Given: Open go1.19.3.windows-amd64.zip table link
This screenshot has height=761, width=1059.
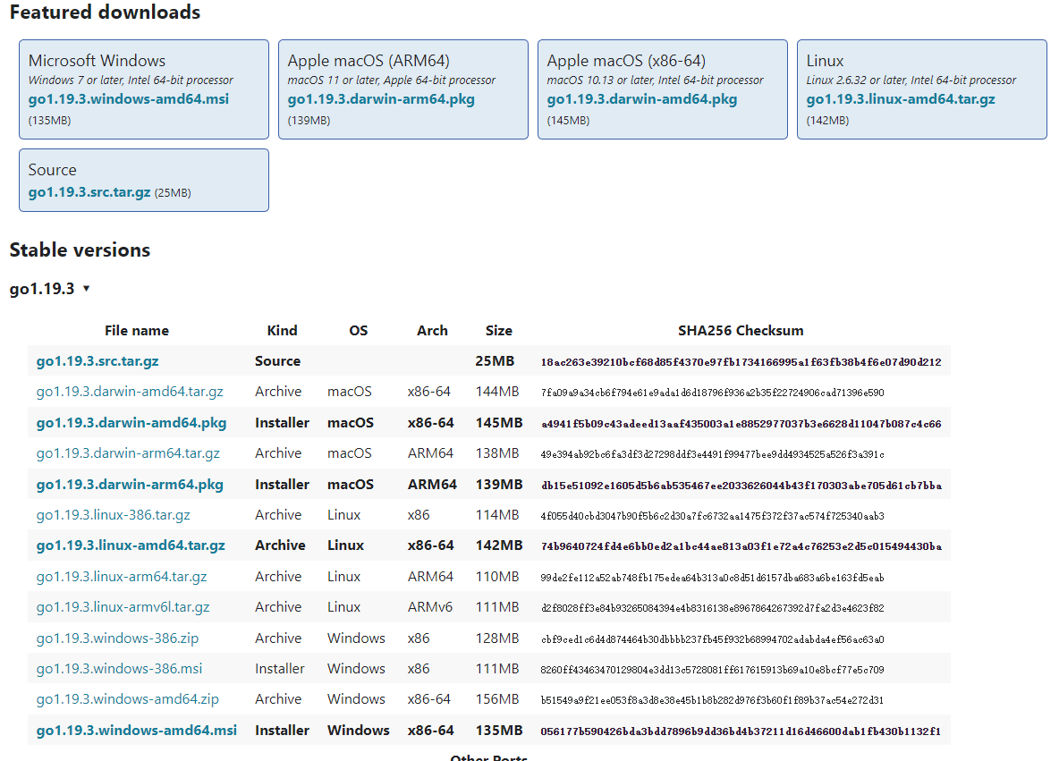Looking at the screenshot, I should click(x=128, y=699).
